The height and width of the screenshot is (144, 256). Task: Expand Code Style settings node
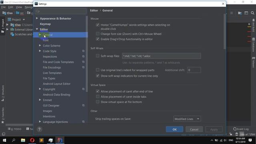point(40,51)
